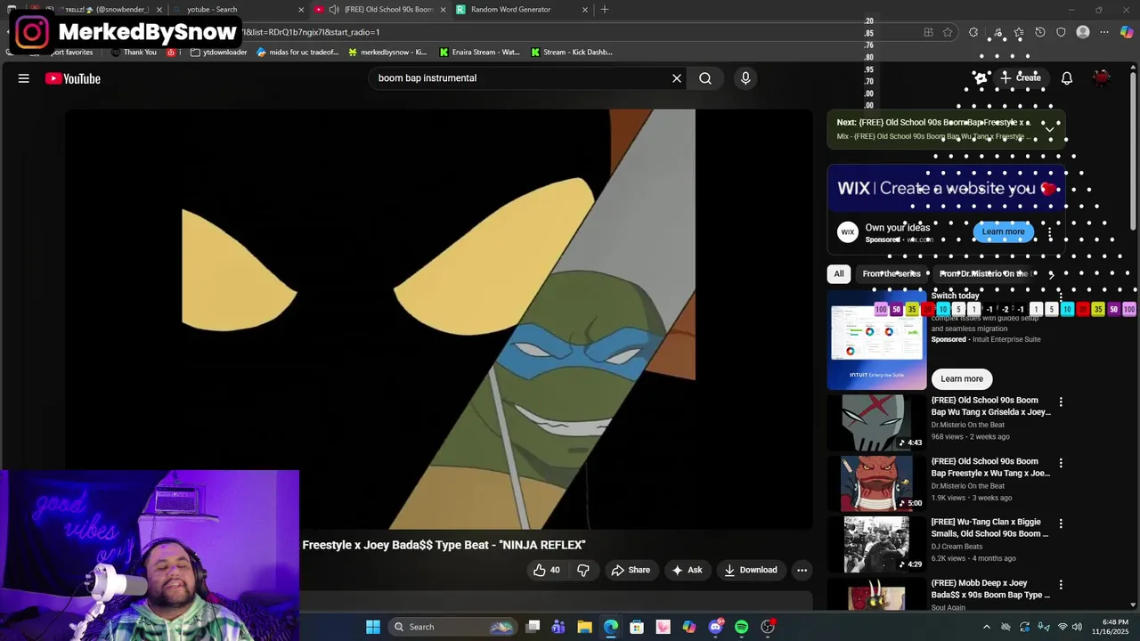Image resolution: width=1140 pixels, height=641 pixels.
Task: Open the Intuit Enterprise Suite ad thumbnail
Action: coord(876,340)
